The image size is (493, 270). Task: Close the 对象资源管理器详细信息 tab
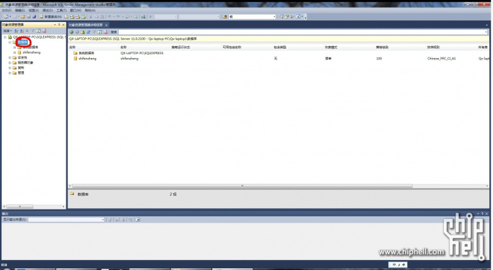[107, 25]
